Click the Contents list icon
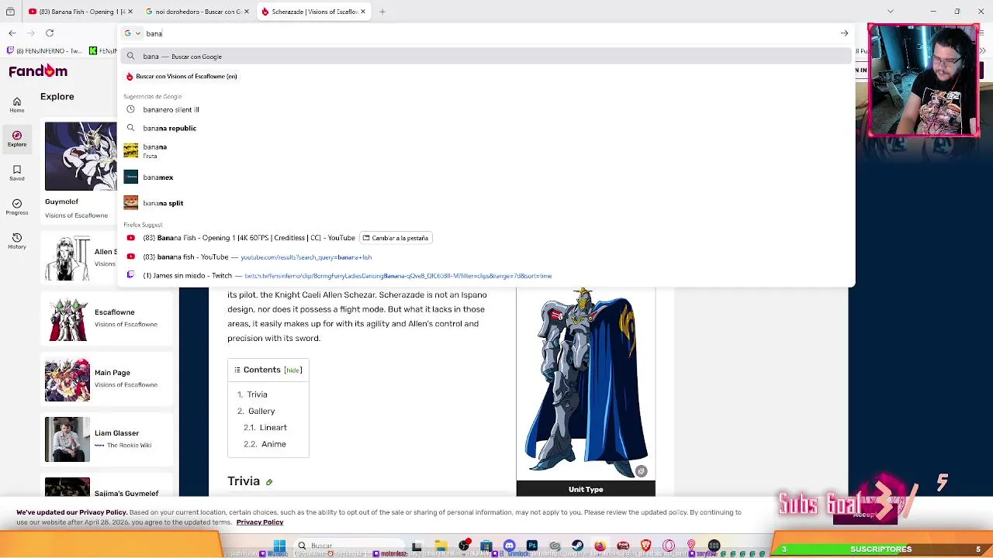 pos(237,370)
